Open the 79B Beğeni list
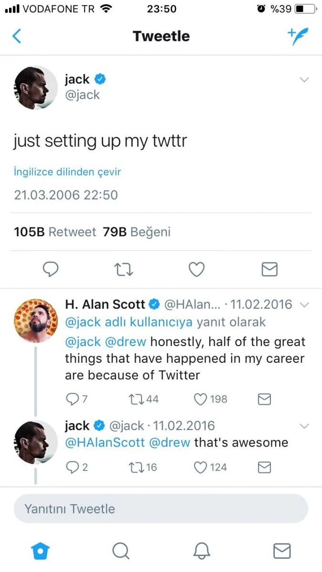322x572 pixels. click(x=136, y=232)
